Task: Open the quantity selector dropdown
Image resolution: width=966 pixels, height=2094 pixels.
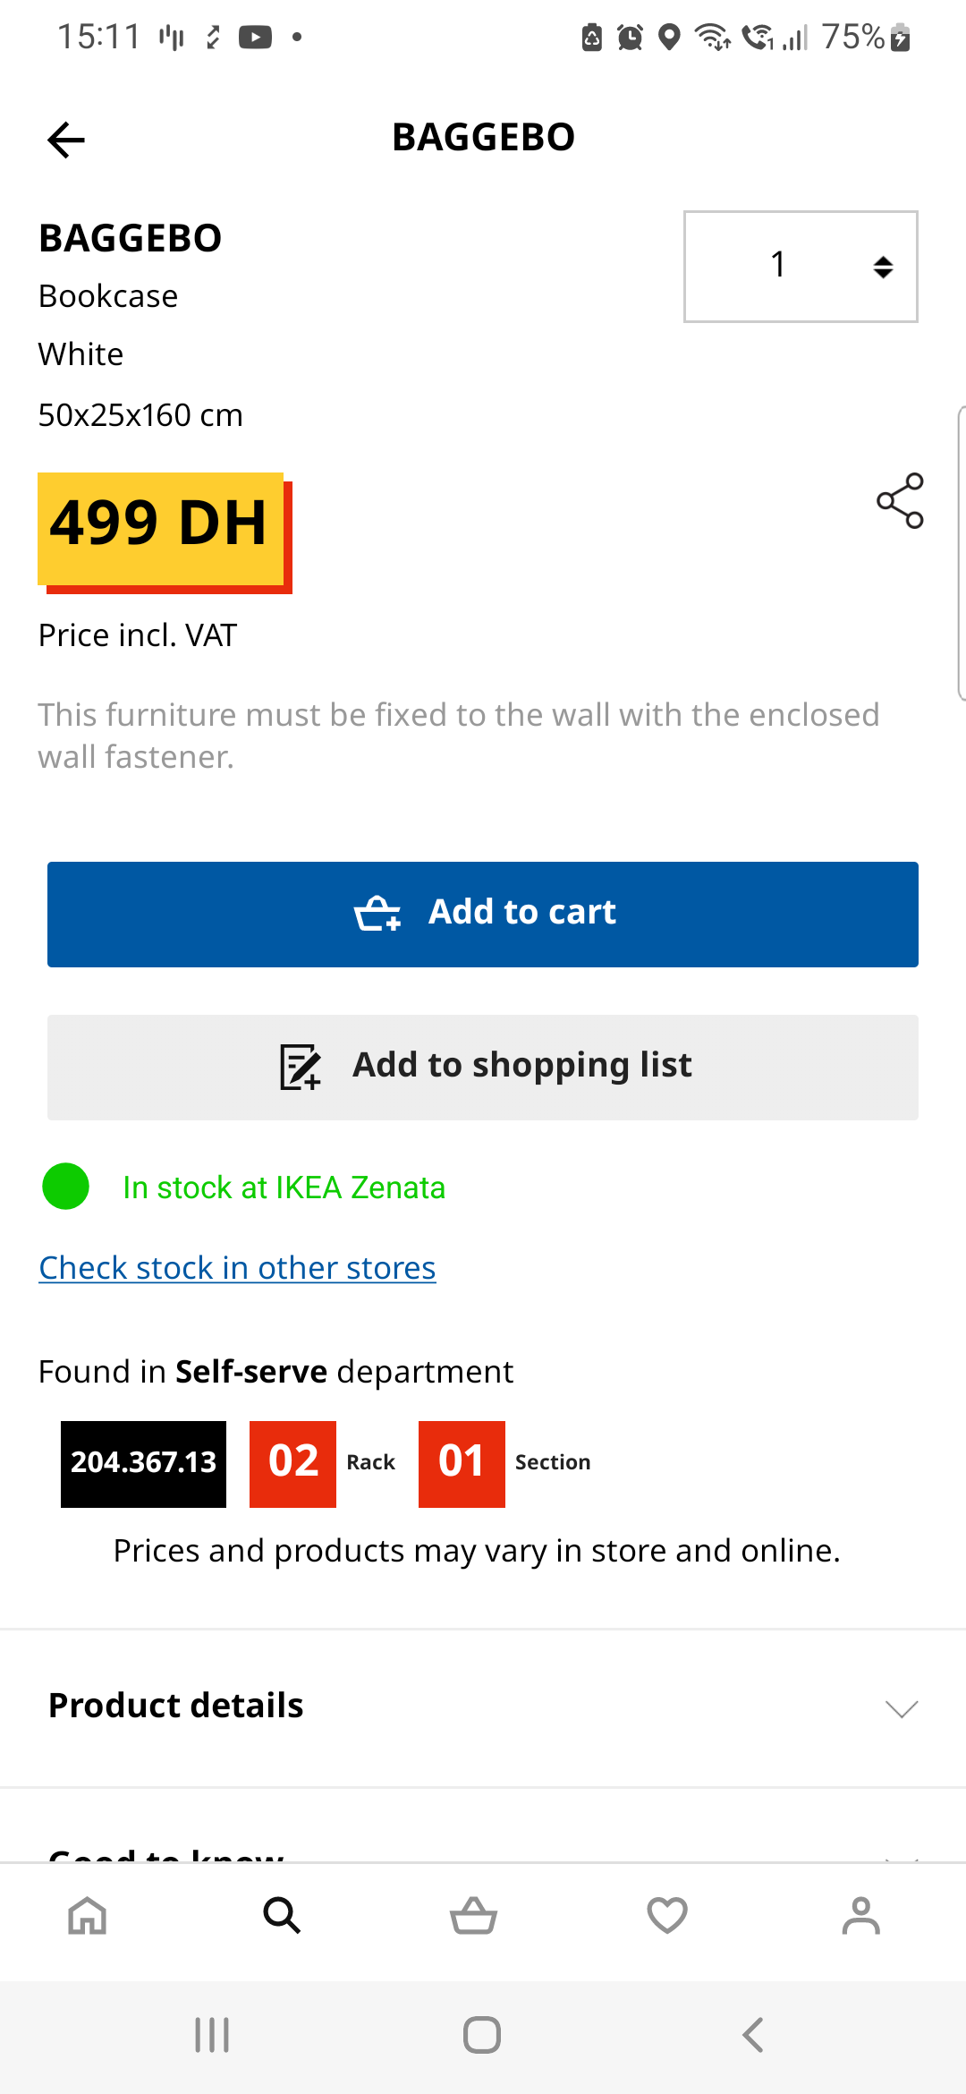Action: pyautogui.click(x=801, y=267)
